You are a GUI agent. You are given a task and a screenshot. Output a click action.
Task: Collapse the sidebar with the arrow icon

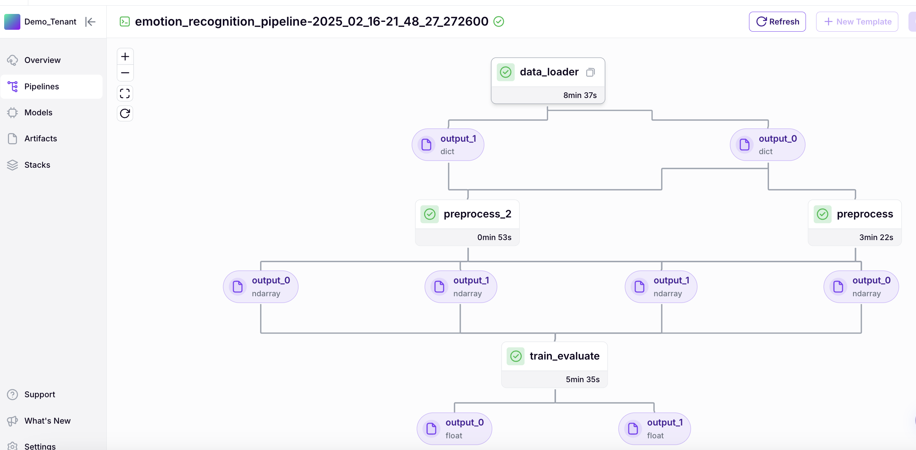[90, 22]
